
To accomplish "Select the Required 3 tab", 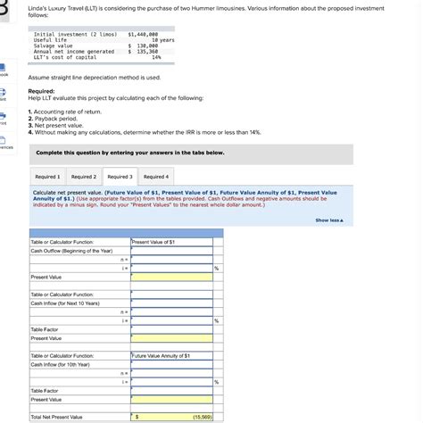I will 120,177.
